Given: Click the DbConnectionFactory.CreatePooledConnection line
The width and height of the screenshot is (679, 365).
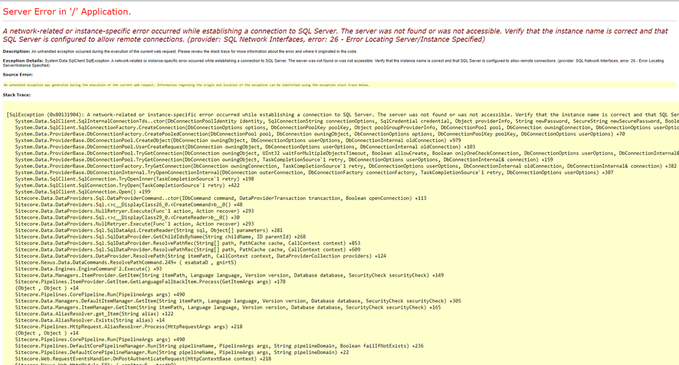Looking at the screenshot, I should [320, 134].
